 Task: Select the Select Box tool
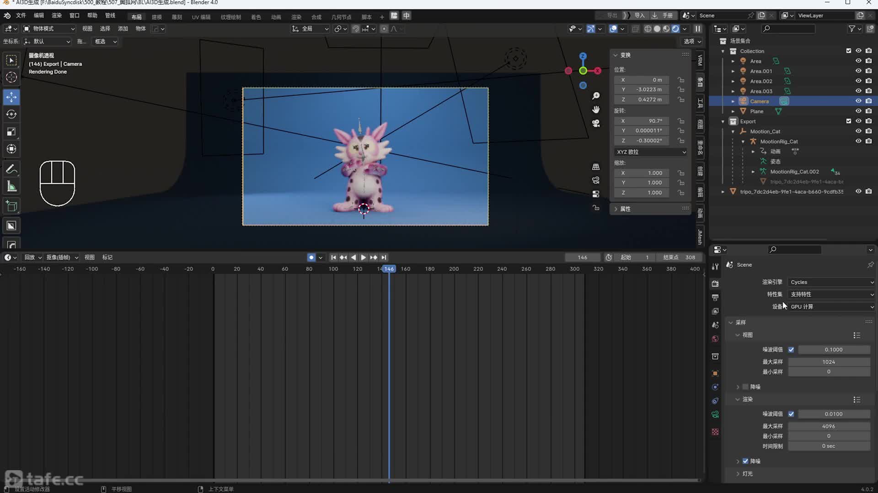pos(11,60)
